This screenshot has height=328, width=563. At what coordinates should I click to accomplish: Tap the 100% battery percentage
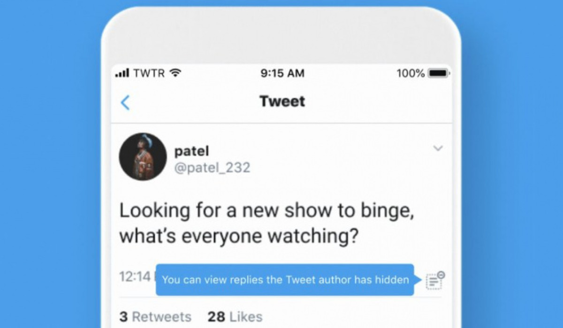411,73
